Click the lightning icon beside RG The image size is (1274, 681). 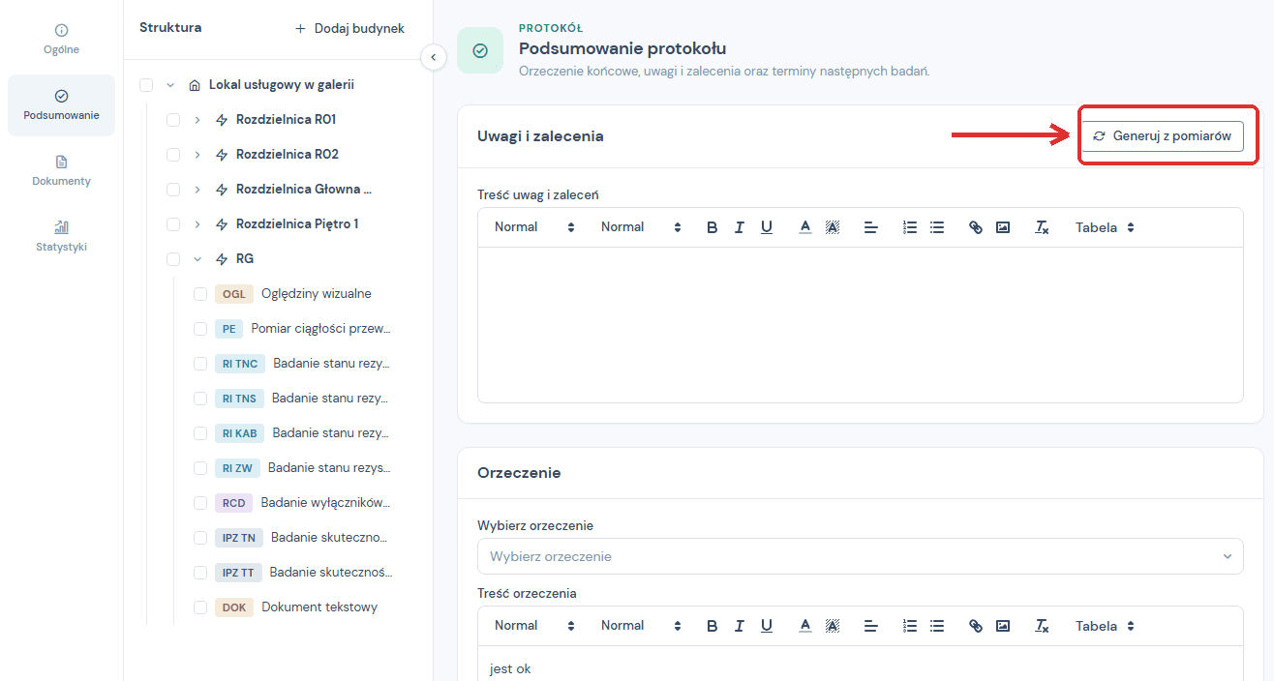(x=222, y=259)
